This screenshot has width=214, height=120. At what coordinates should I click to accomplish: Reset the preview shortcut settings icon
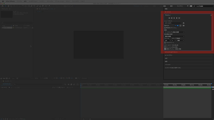184,23
